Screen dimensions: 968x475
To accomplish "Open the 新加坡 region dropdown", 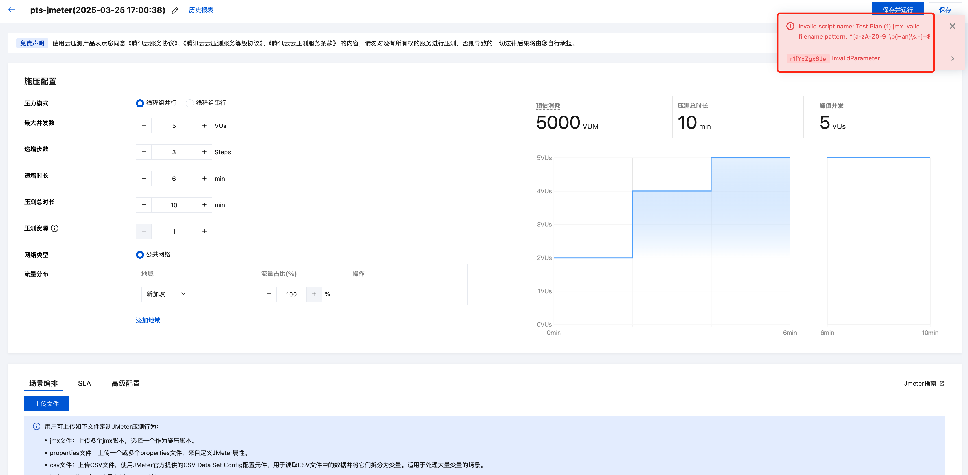I will (167, 294).
